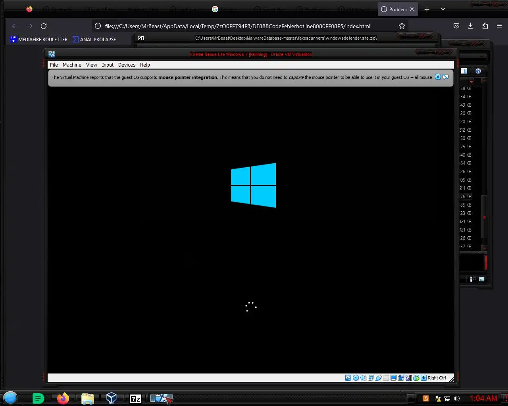Switch 7-Zip window to list view icon
The width and height of the screenshot is (508, 406).
click(x=473, y=279)
